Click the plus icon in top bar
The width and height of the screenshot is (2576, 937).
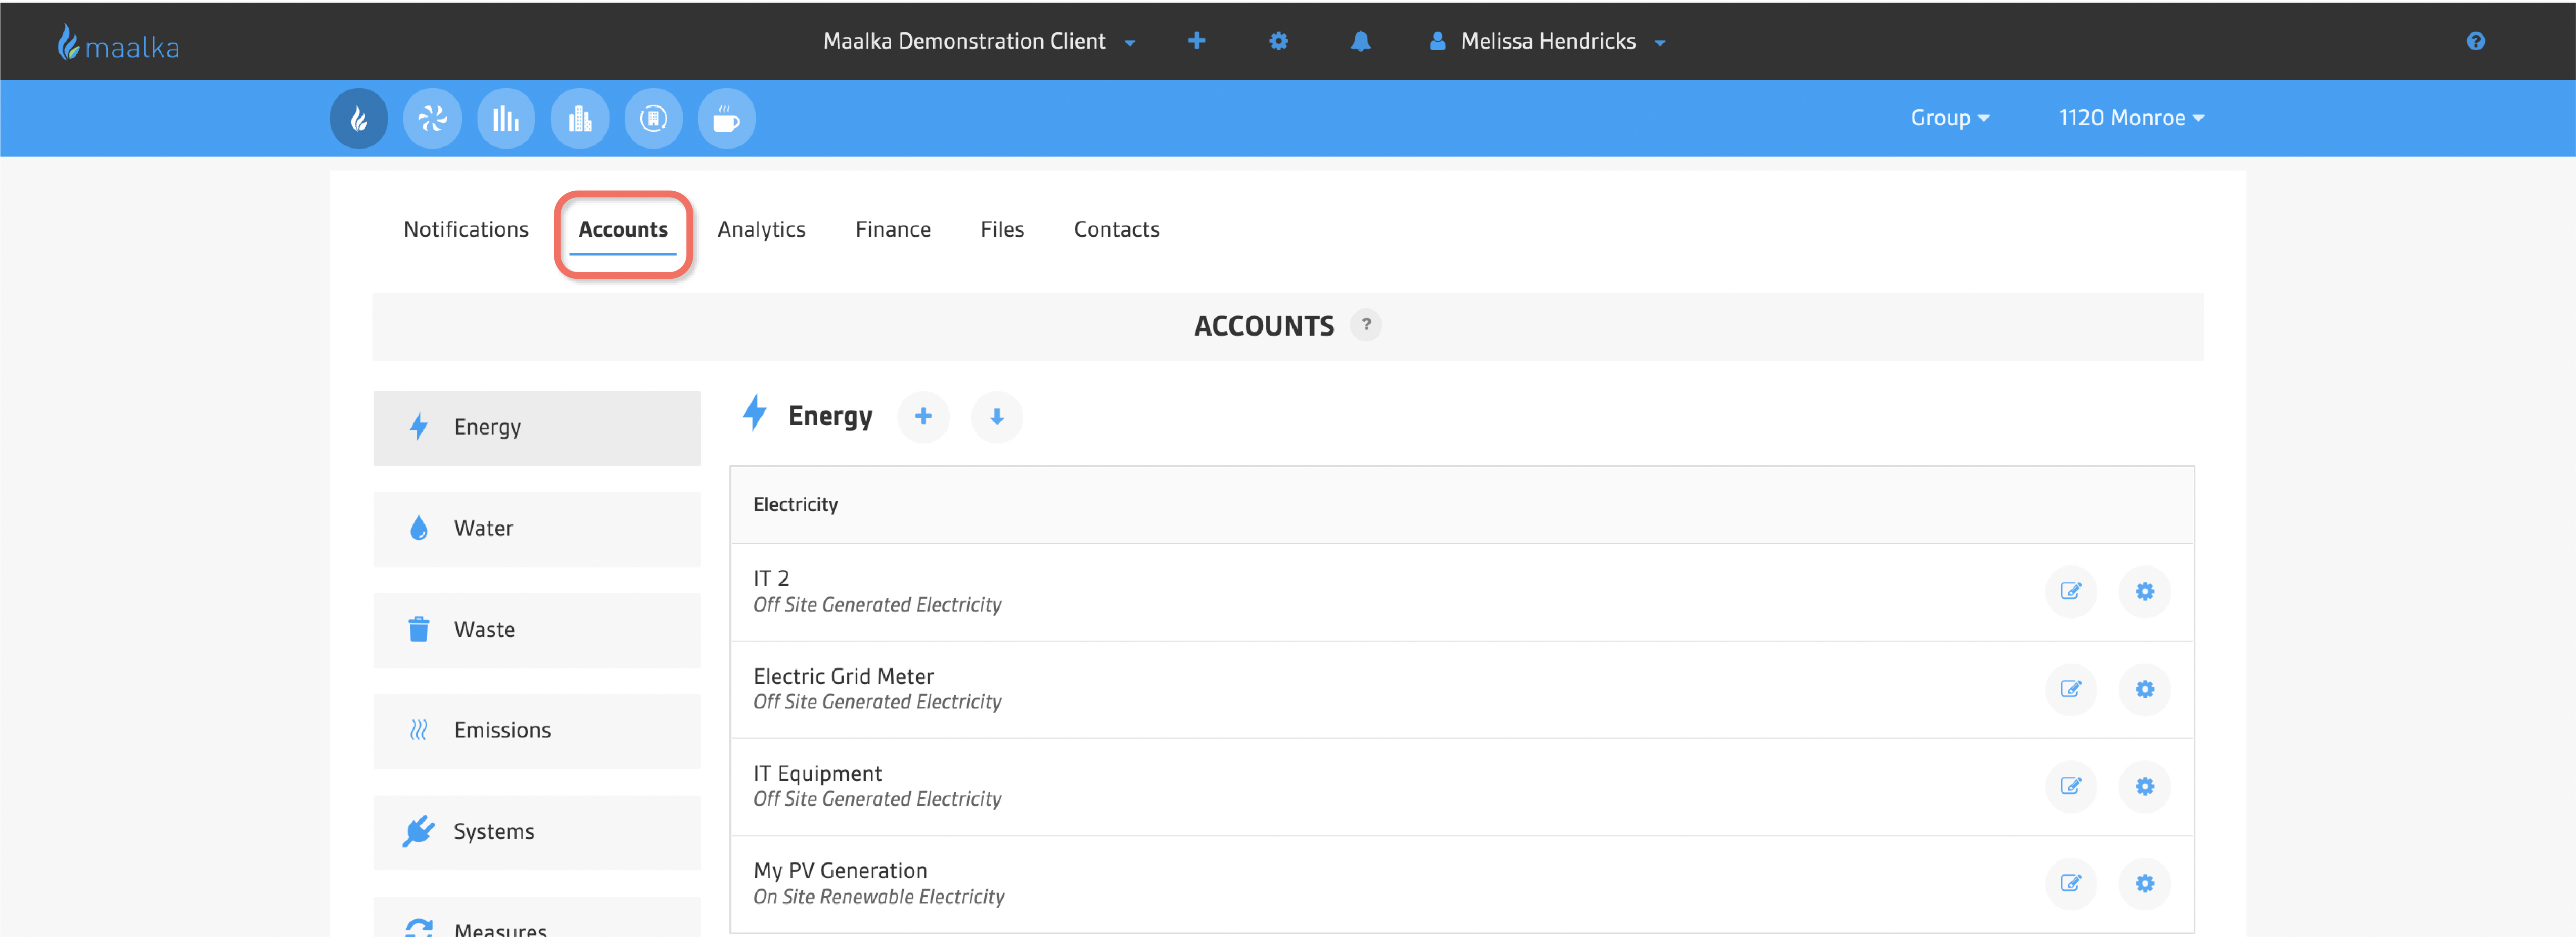point(1196,41)
